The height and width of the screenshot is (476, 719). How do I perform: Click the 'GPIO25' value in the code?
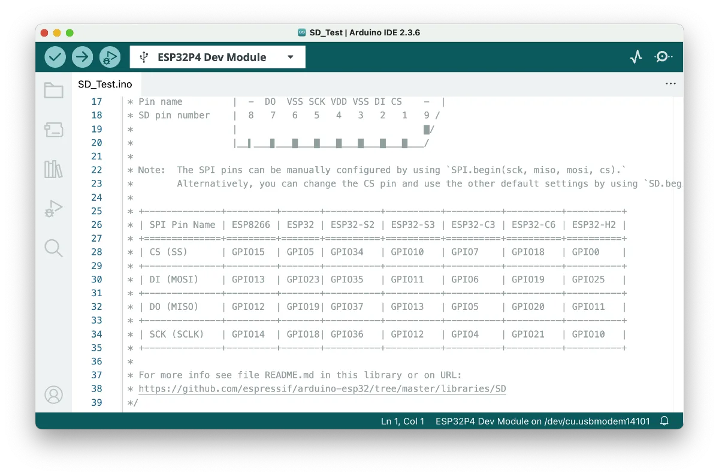[x=588, y=279]
